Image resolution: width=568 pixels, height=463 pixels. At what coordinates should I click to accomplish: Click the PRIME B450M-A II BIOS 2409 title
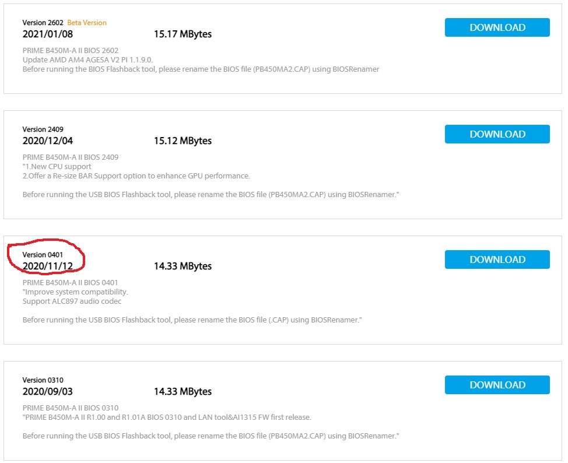point(70,157)
